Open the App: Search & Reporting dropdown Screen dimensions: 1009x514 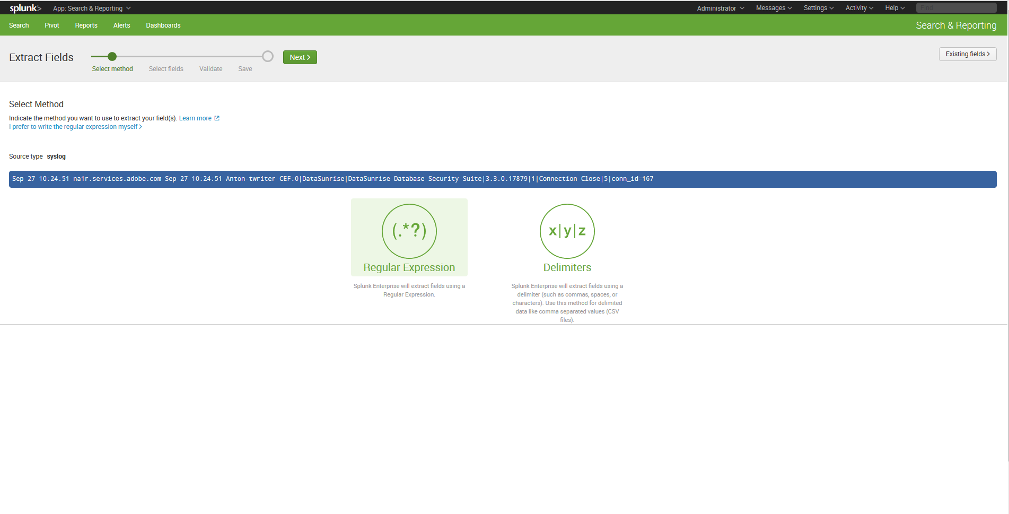(92, 8)
